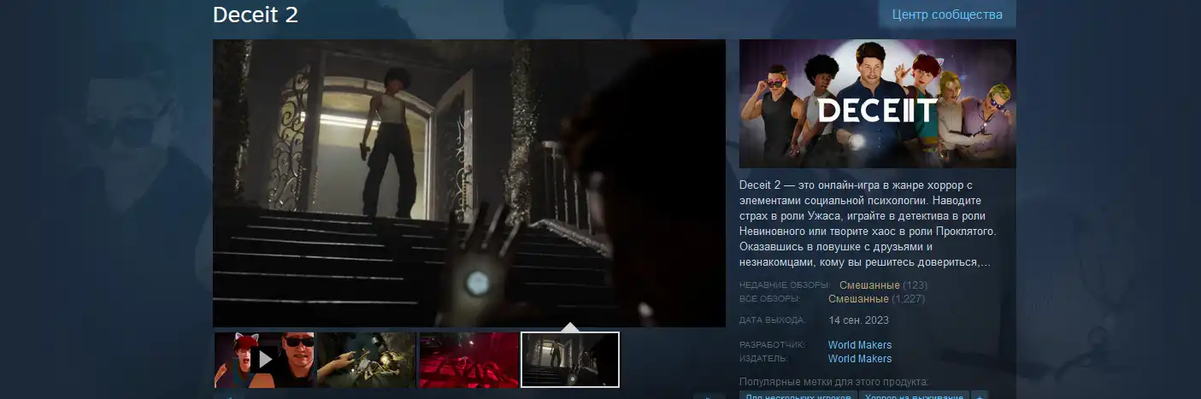
Task: Play the trailer thumbnail with play arrow
Action: 264,360
